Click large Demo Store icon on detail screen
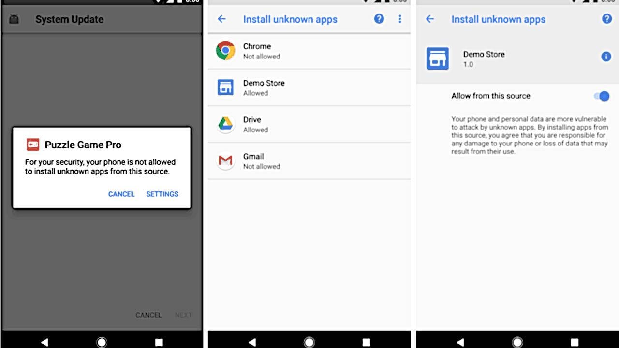The image size is (619, 348). coord(438,58)
